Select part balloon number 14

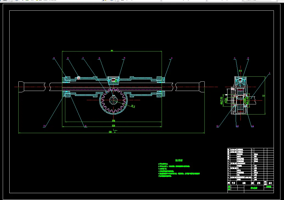tap(252, 126)
